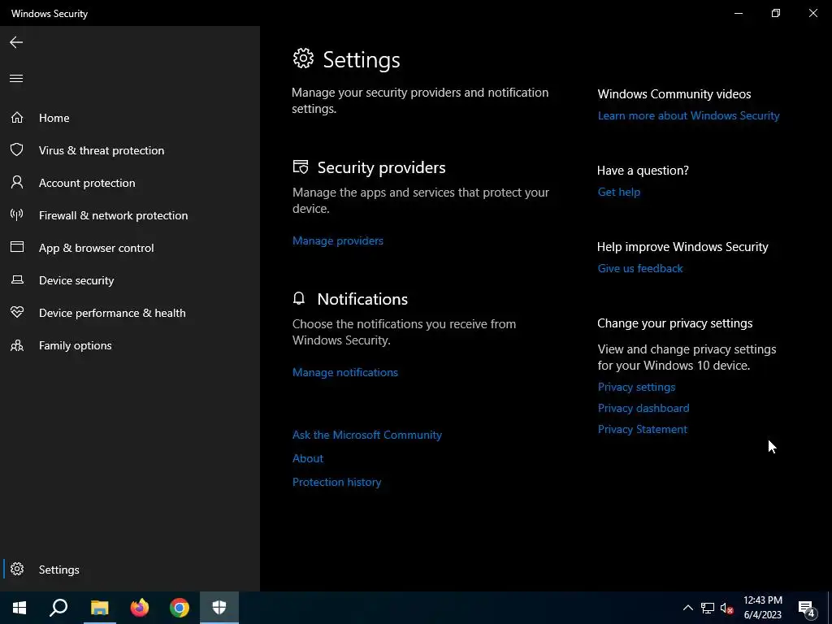Click Learn more about Windows Security
The height and width of the screenshot is (624, 832).
688,115
